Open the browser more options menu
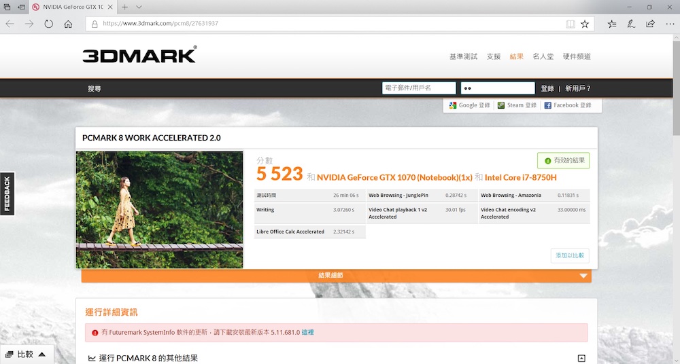 point(670,24)
